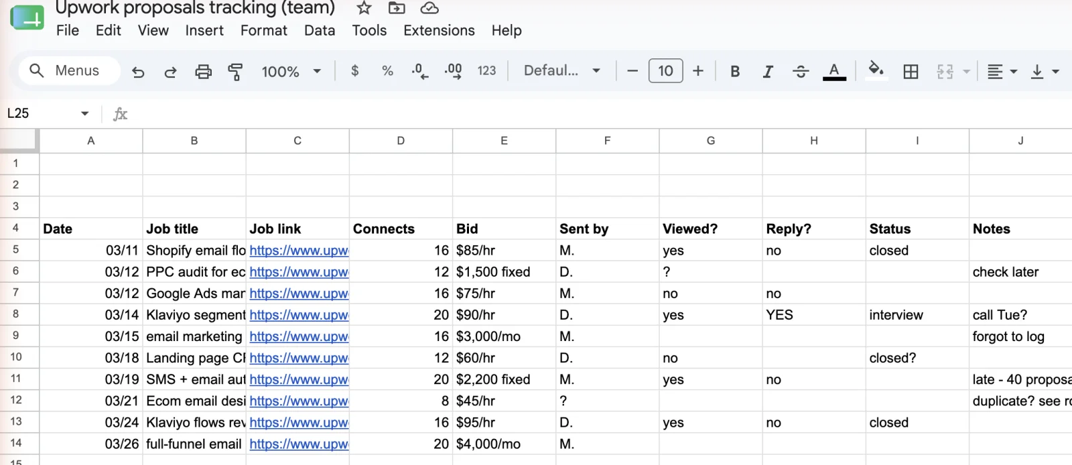
Task: Select the 'YES' reply cell
Action: pos(814,314)
